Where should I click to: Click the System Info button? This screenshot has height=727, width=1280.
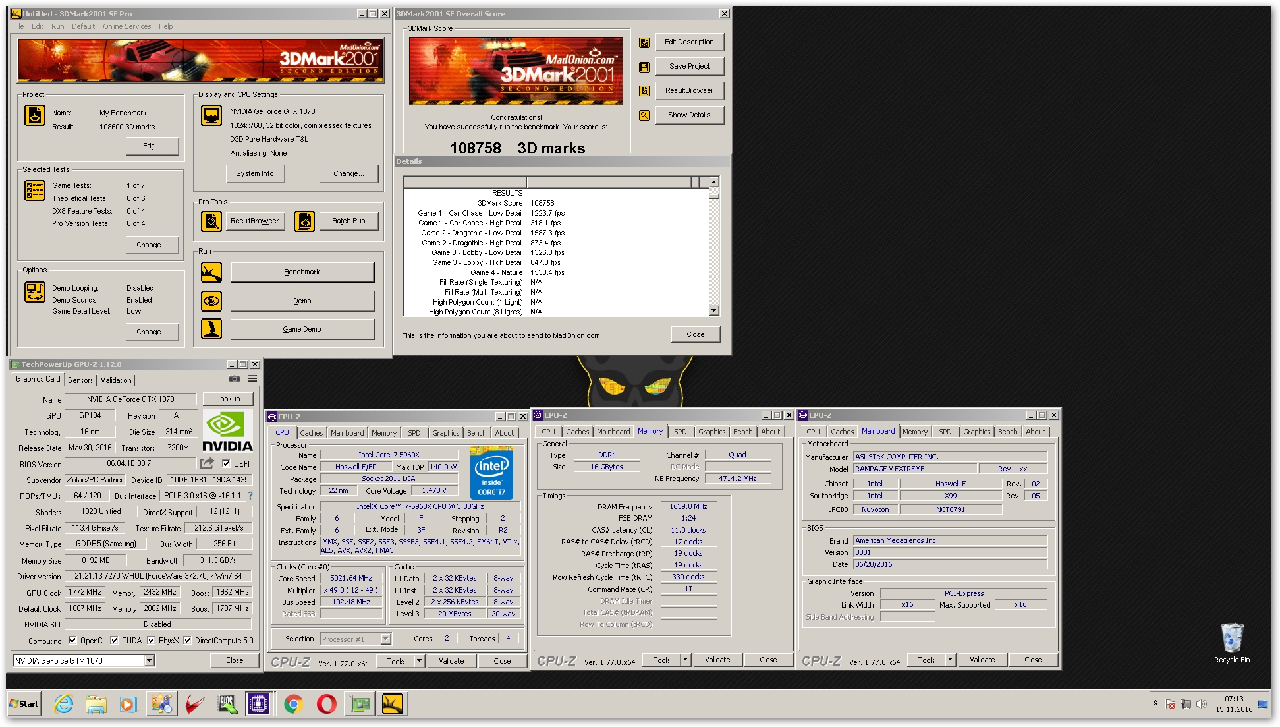(255, 174)
